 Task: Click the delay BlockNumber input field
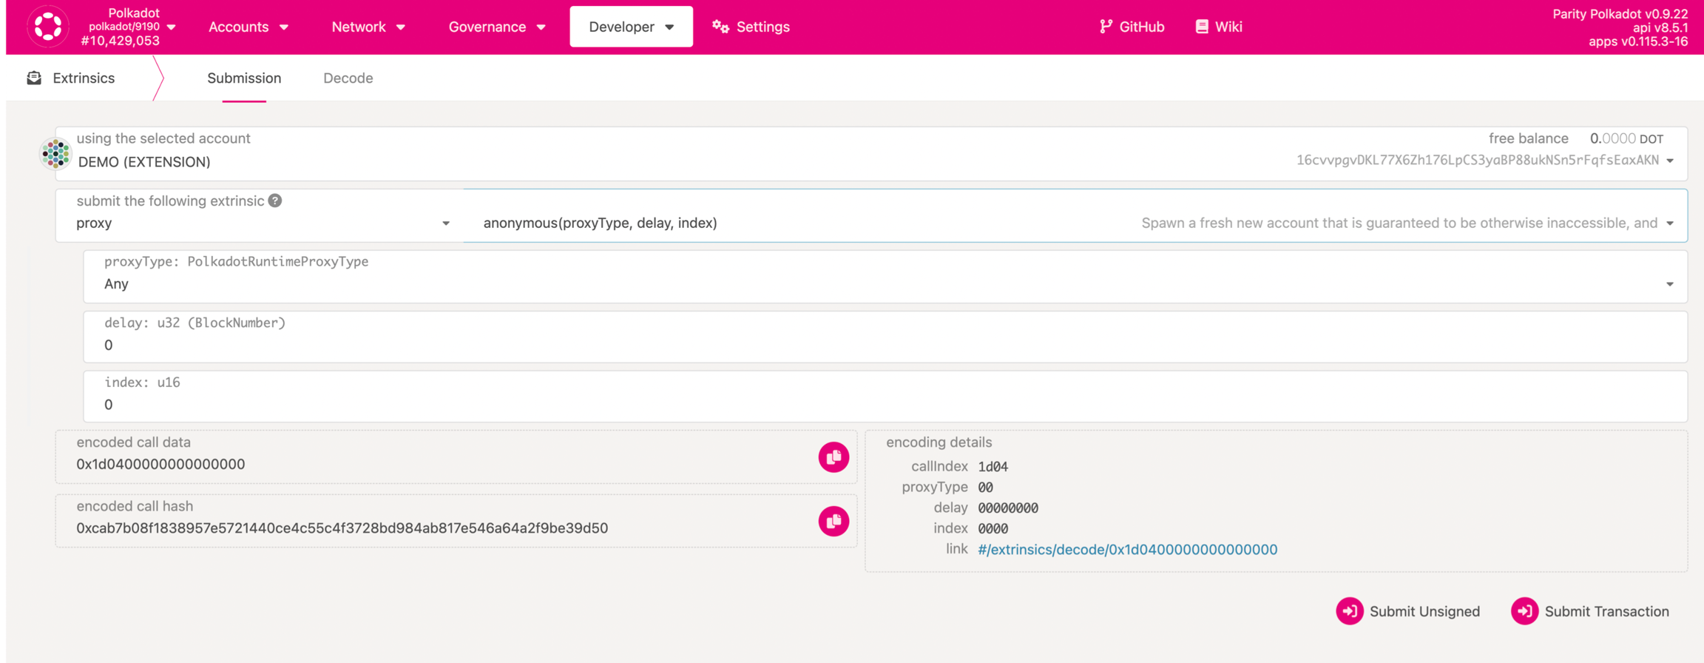pyautogui.click(x=885, y=345)
